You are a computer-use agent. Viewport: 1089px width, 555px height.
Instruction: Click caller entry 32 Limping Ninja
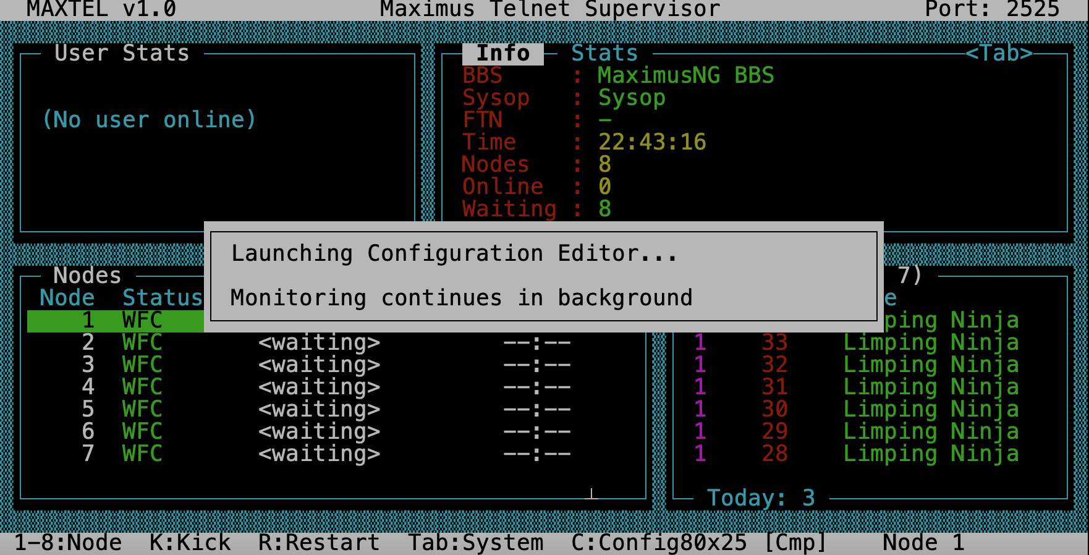[856, 365]
